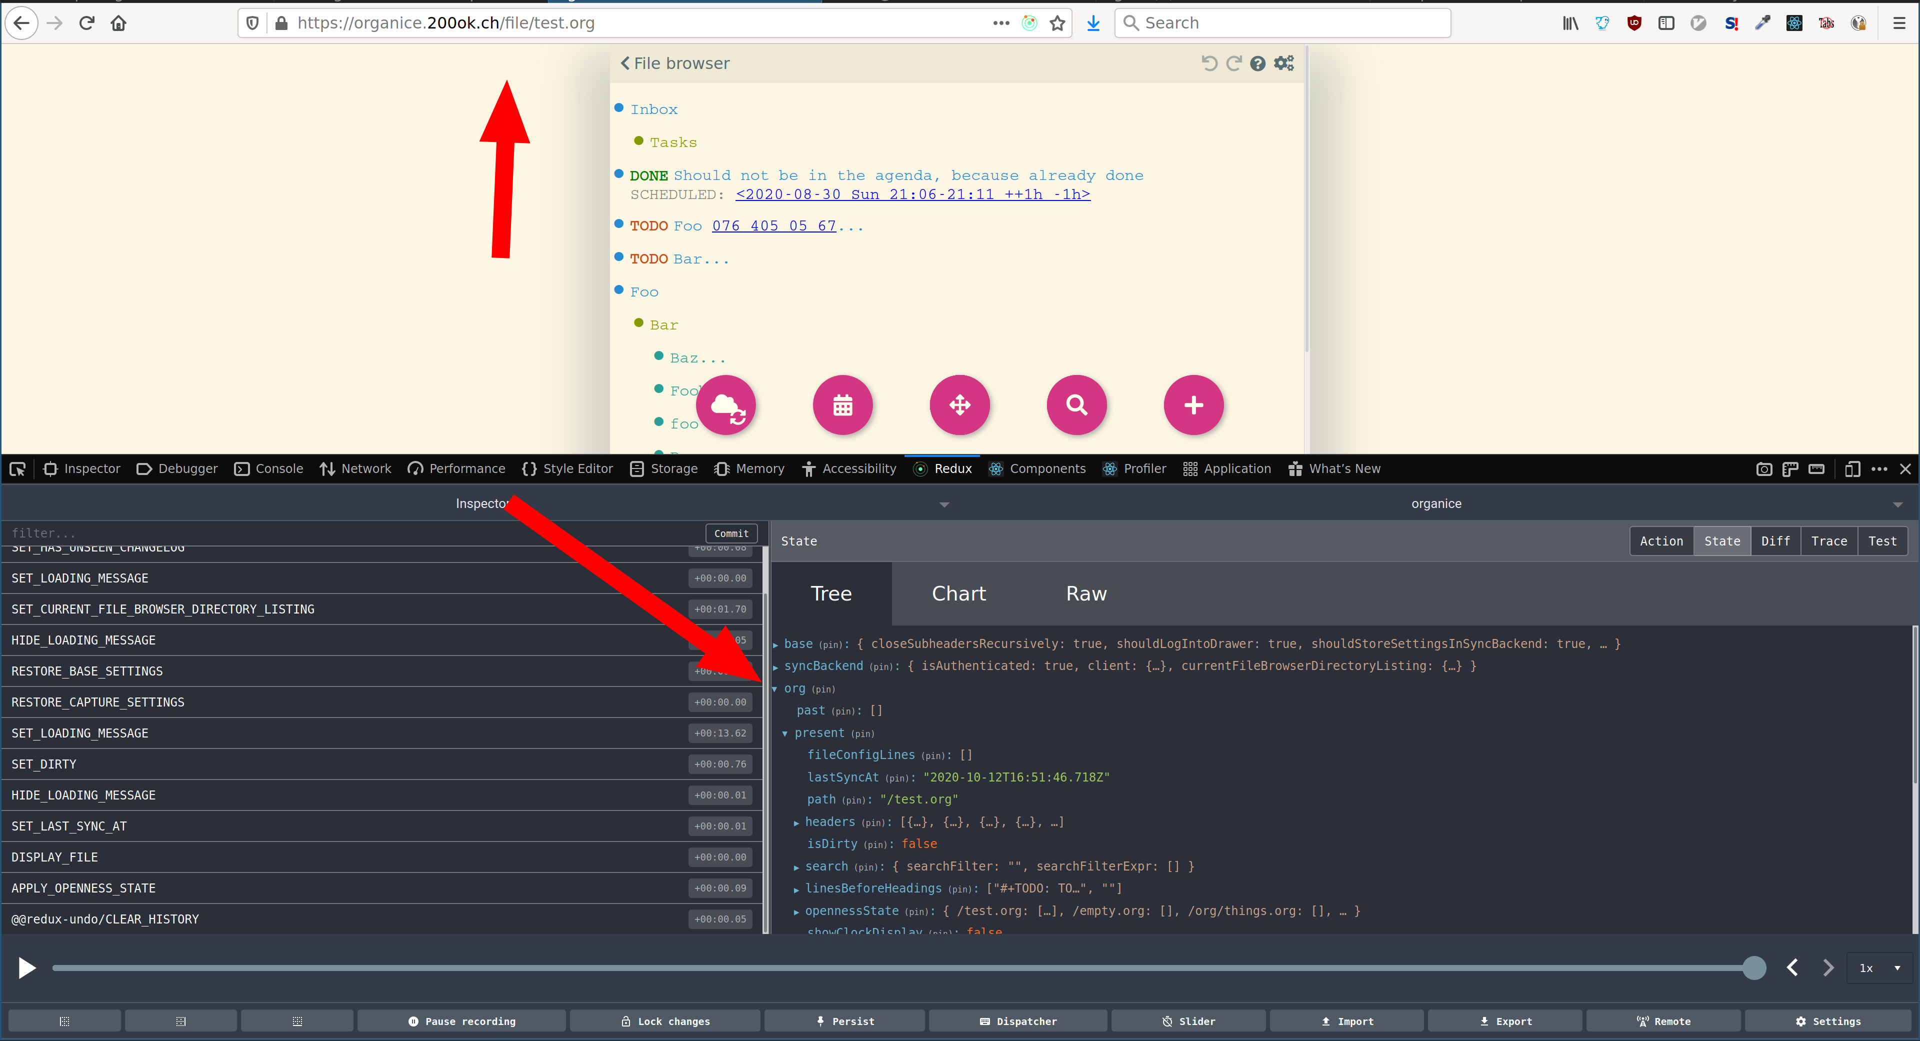Open help via the question mark icon

(x=1257, y=64)
